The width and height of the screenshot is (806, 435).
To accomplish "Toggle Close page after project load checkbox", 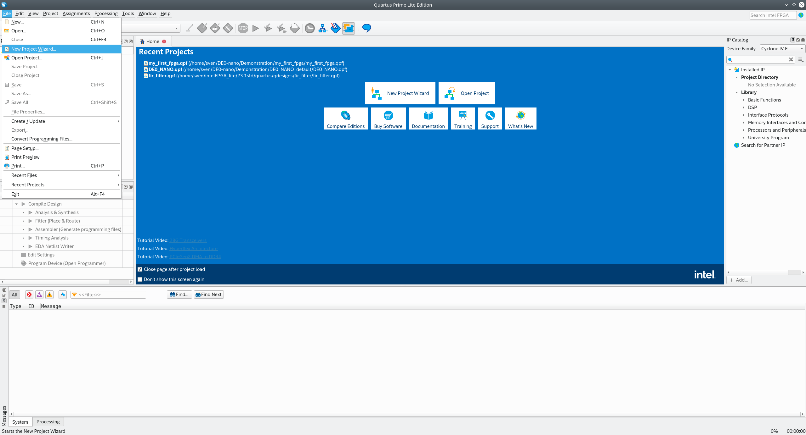I will pos(140,269).
